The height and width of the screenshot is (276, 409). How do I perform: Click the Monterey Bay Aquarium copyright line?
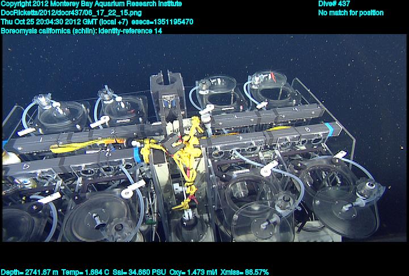click(91, 4)
